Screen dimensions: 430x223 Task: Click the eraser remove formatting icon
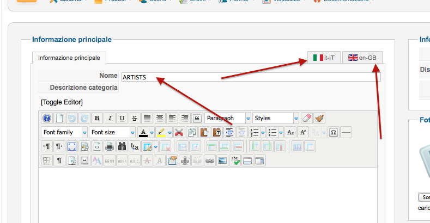(307, 118)
